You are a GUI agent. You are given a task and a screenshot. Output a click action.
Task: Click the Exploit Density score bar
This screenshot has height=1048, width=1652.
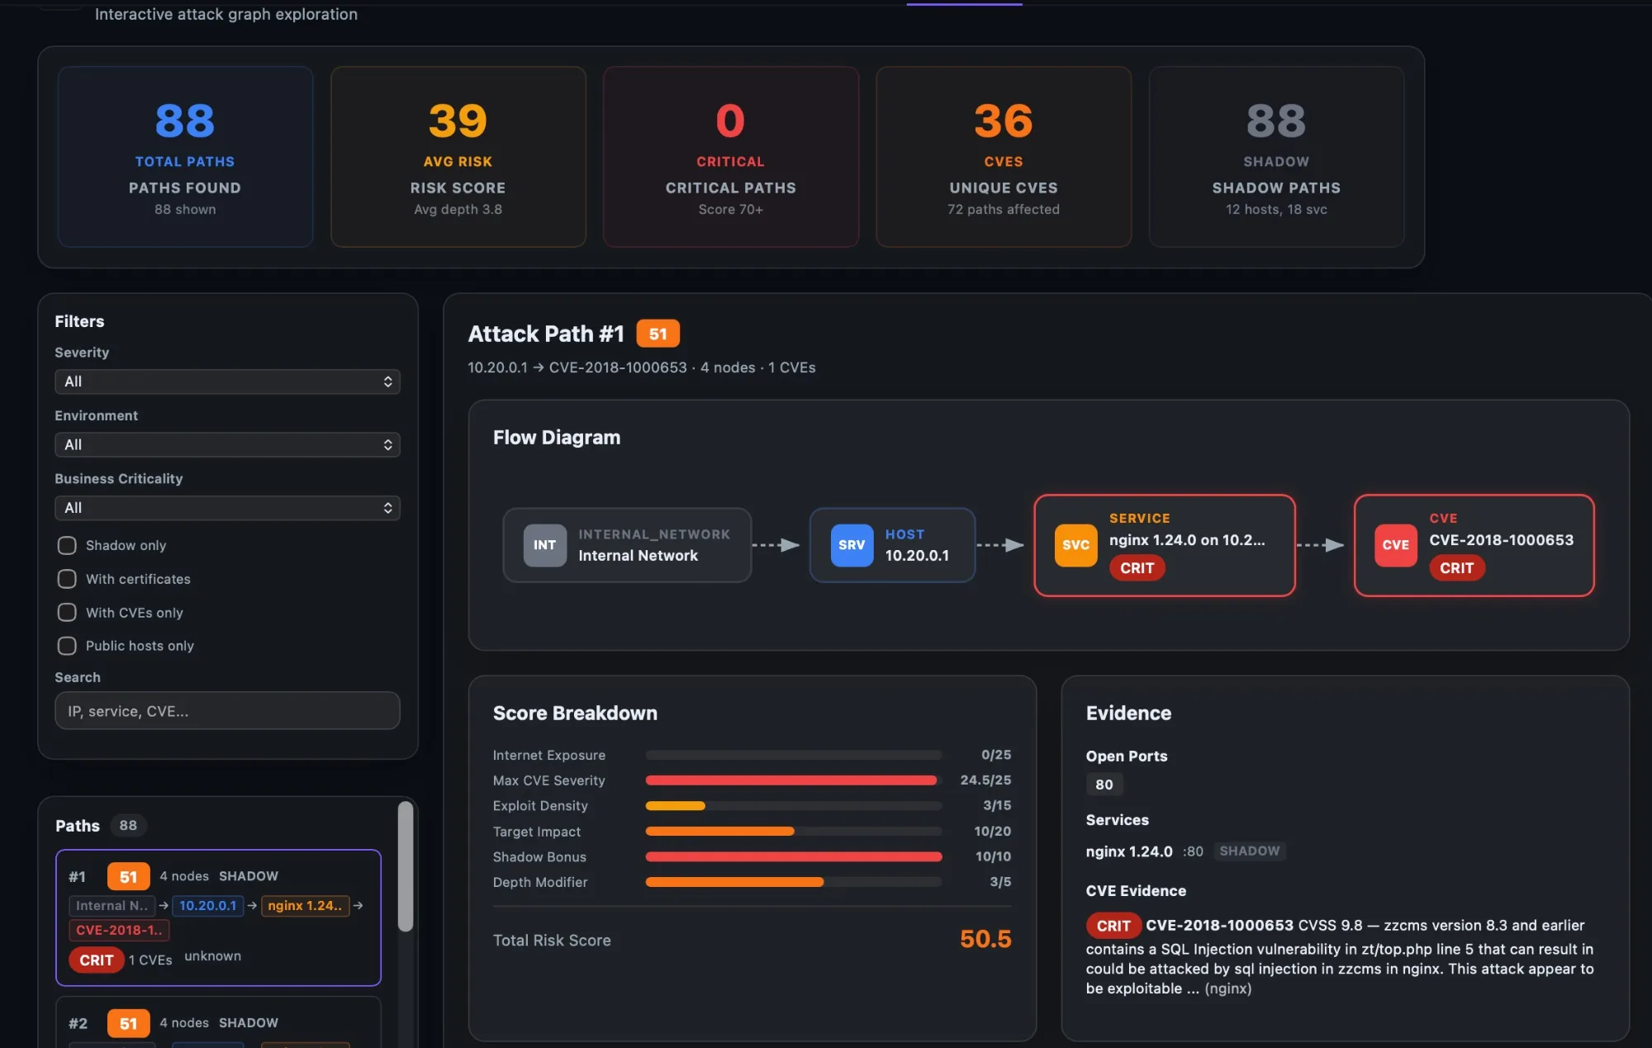coord(793,805)
